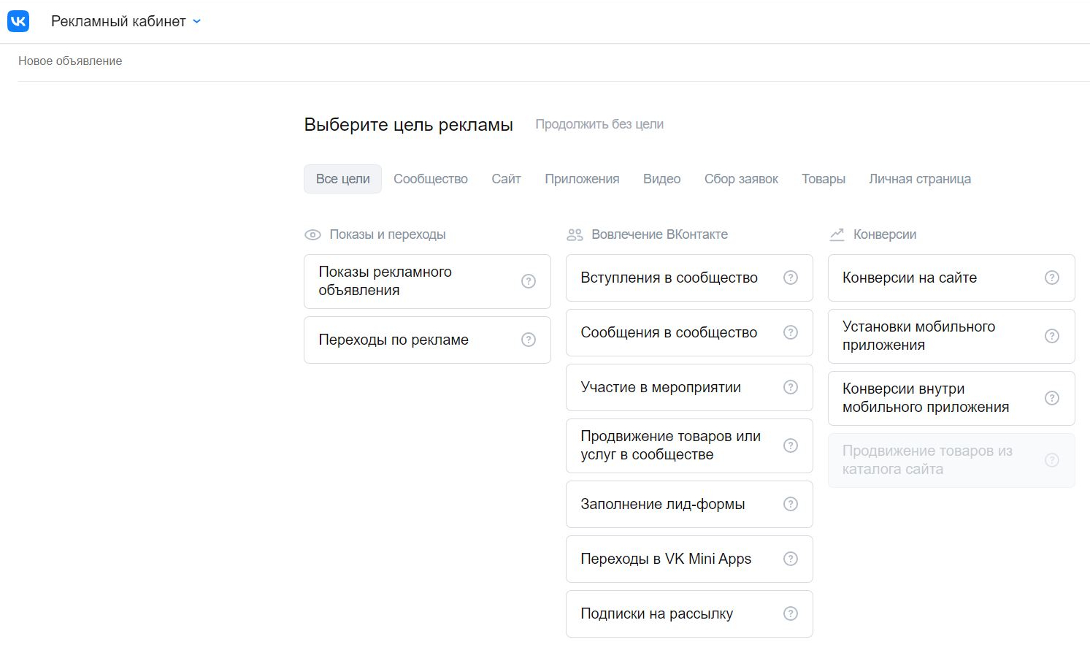Click the Выберите цель рекламы heading
Viewport: 1090px width, 650px height.
point(409,125)
